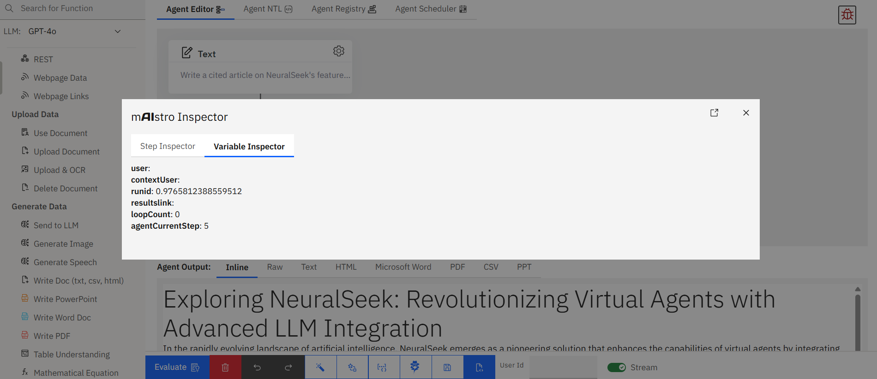Viewport: 877px width, 379px height.
Task: Click the Delete Document function
Action: tap(66, 188)
